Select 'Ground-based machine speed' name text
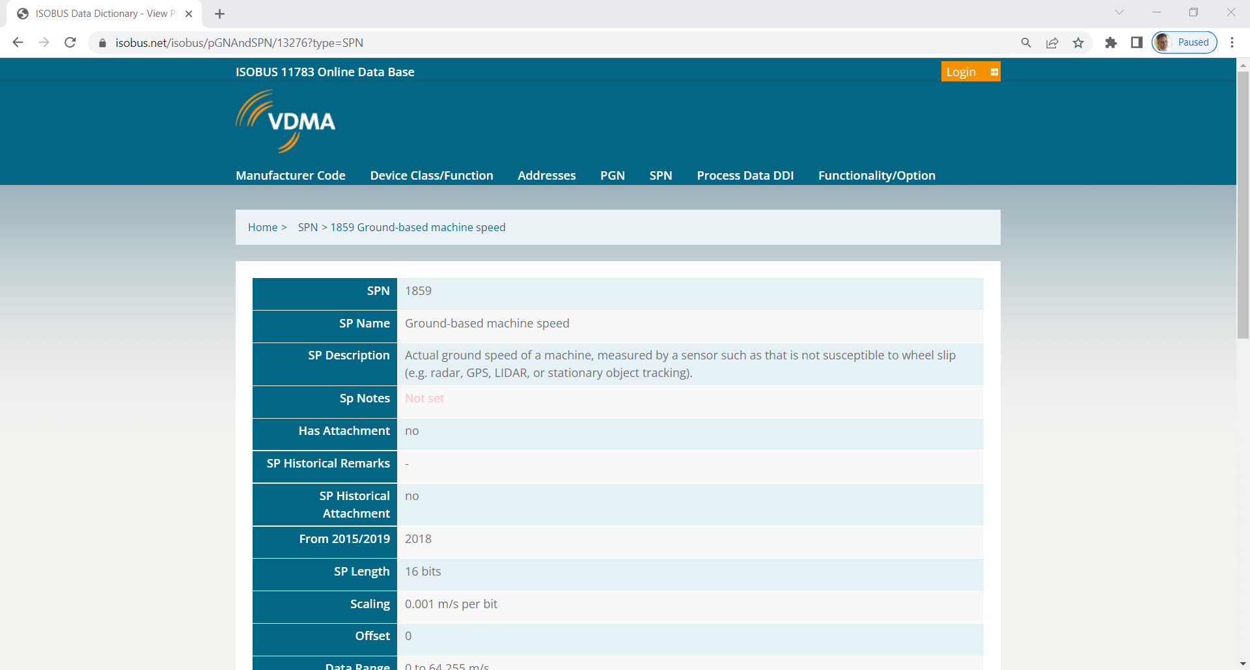 click(x=487, y=324)
